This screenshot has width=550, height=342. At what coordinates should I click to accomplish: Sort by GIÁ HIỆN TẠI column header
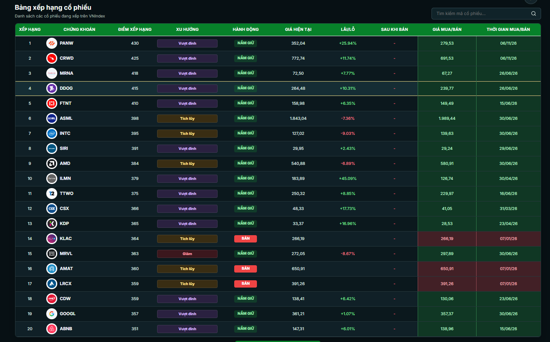[298, 29]
